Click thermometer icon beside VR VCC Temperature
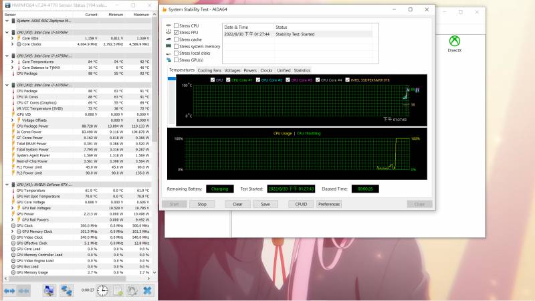 [13, 108]
